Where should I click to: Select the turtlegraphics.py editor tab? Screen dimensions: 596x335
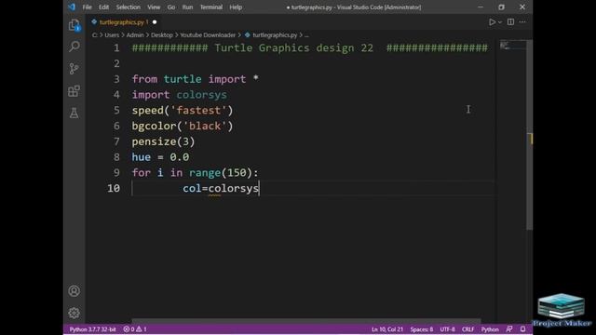coord(124,22)
